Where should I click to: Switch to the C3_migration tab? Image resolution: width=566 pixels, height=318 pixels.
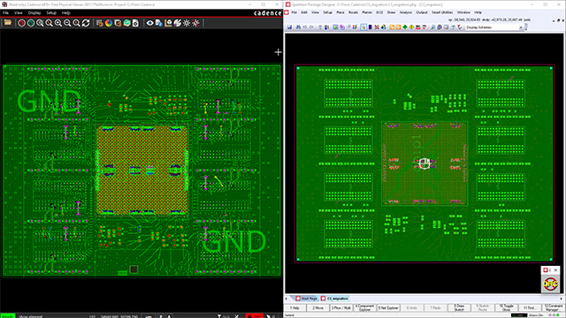335,299
